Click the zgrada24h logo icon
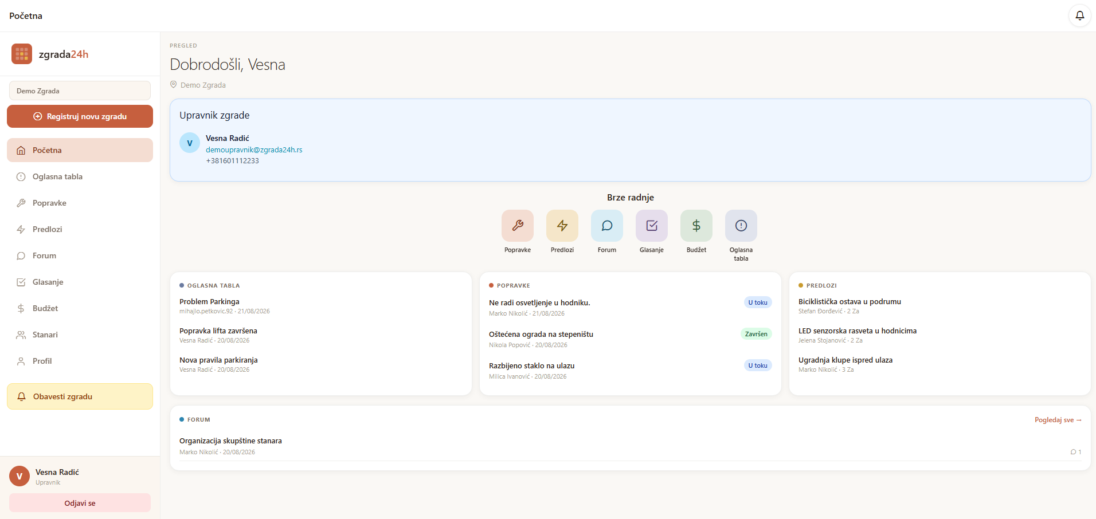The width and height of the screenshot is (1096, 519). pos(22,54)
